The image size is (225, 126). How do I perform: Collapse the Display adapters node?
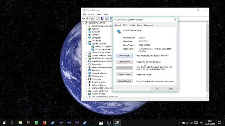pos(86,43)
